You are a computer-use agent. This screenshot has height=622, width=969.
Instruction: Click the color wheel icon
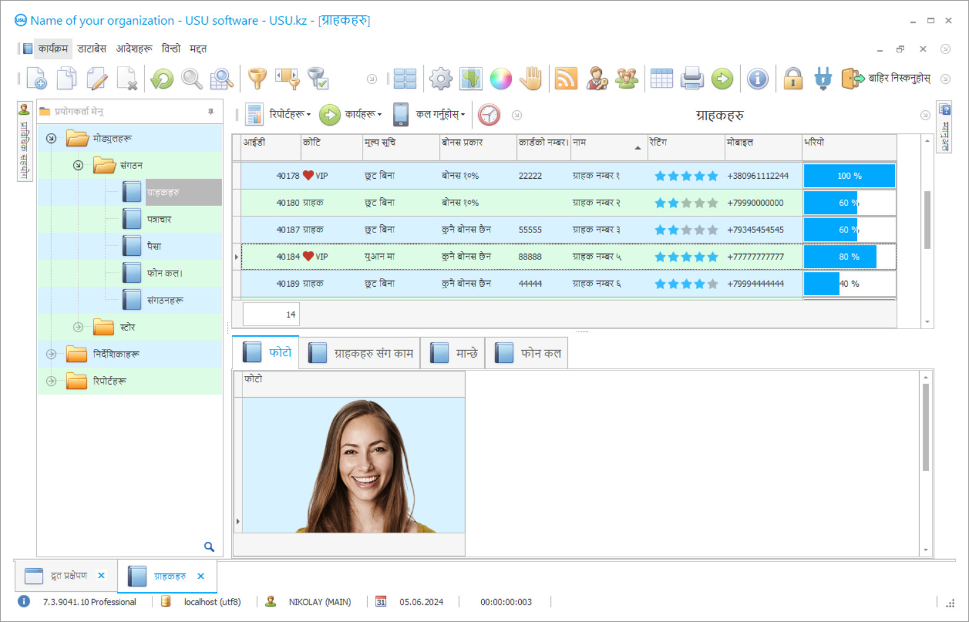click(x=500, y=79)
